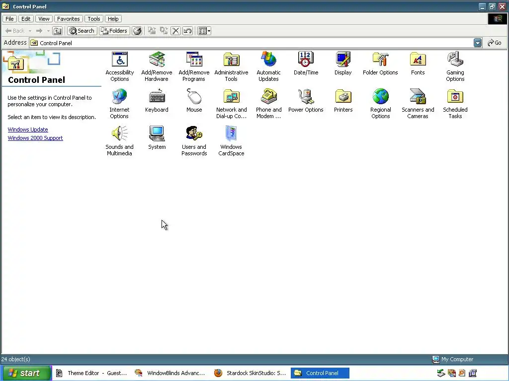This screenshot has width=509, height=381.
Task: Click My Computer zone in status bar
Action: pyautogui.click(x=453, y=359)
